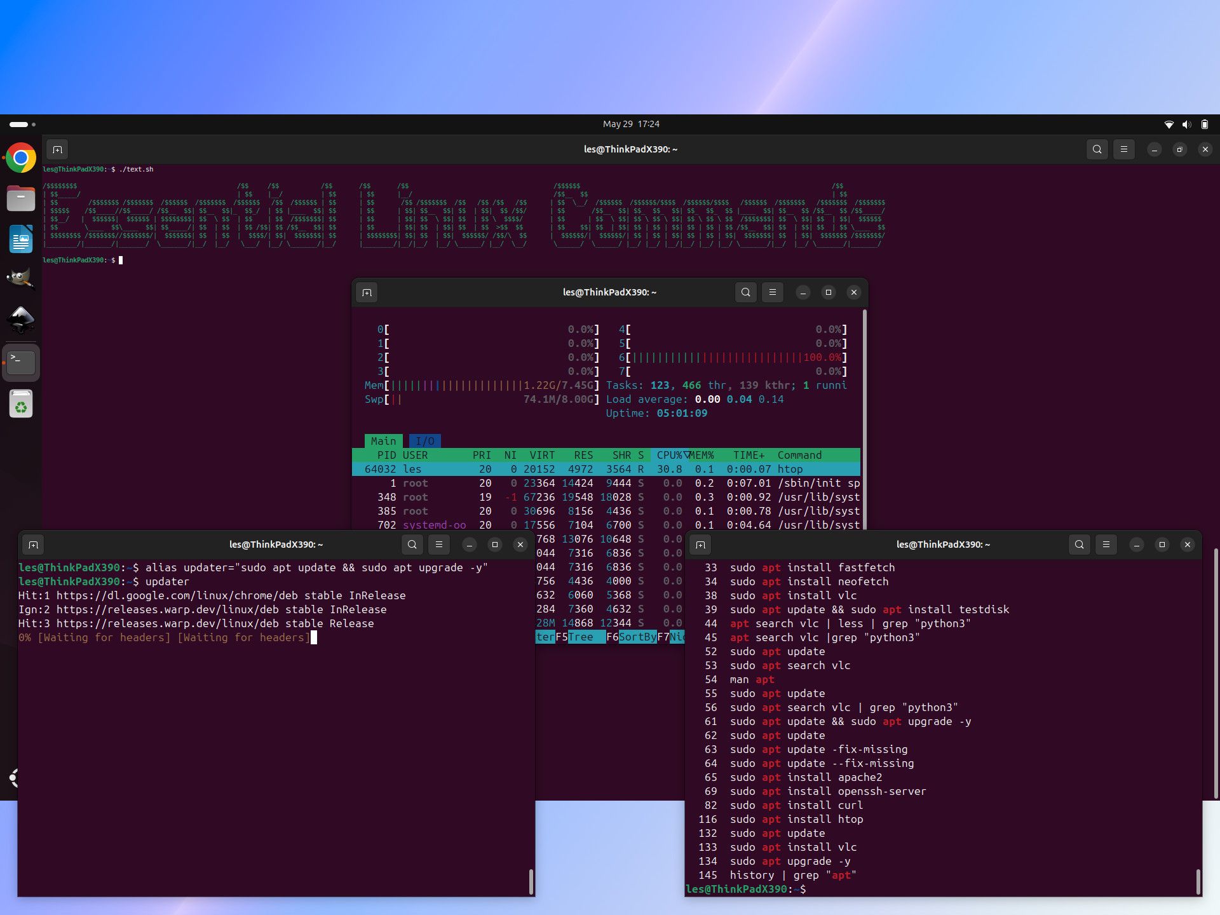Click F6 SortBy in the htop footer
Viewport: 1220px width, 915px height.
click(x=637, y=637)
